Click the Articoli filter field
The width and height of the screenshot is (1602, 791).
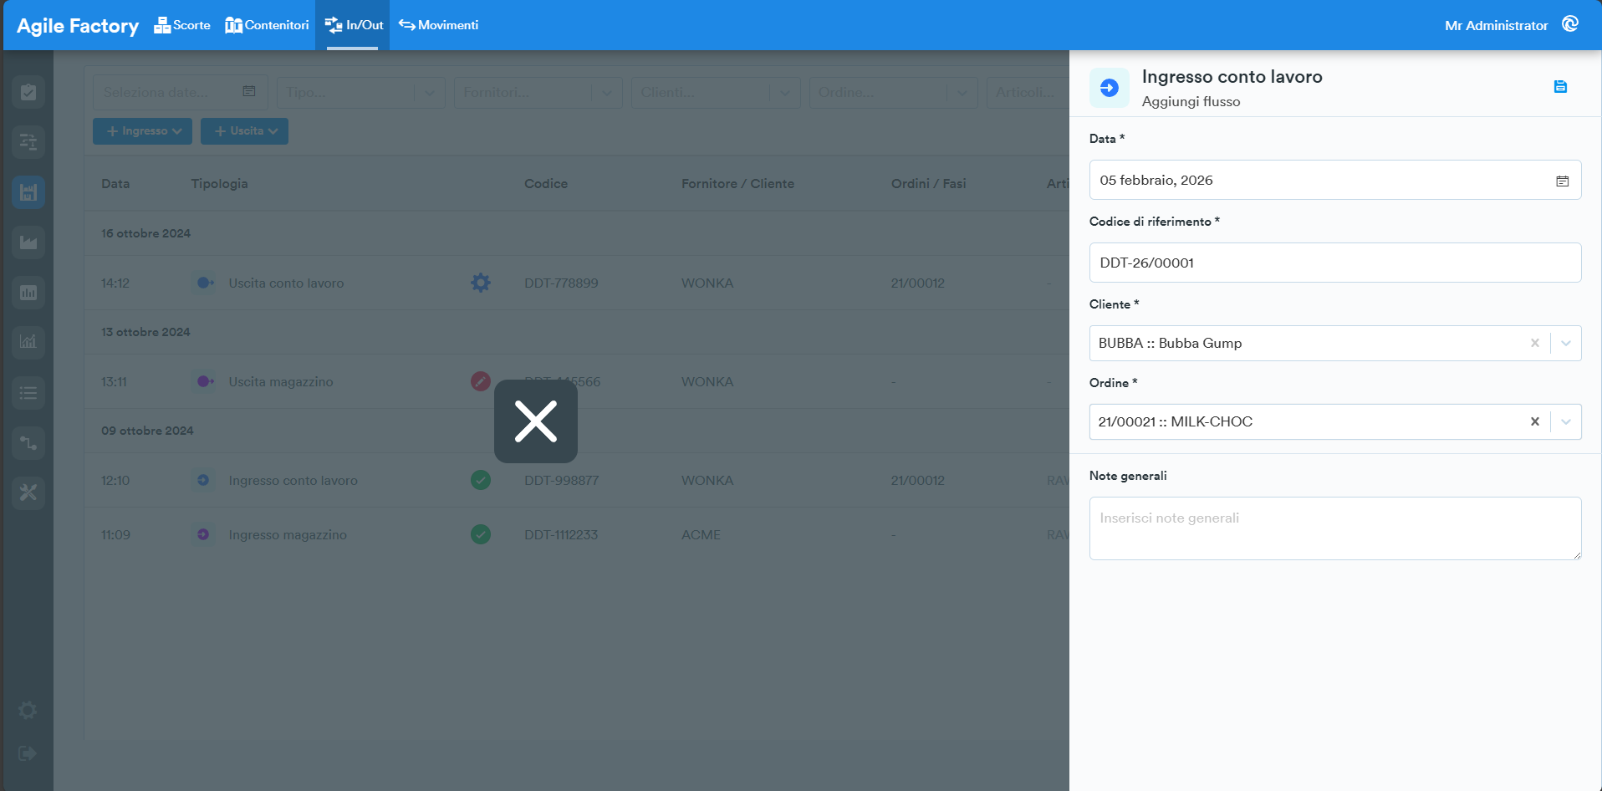click(x=1028, y=92)
